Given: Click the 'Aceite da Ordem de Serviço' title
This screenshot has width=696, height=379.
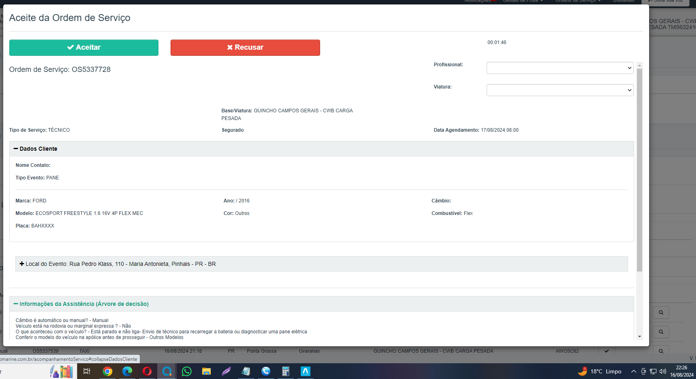Looking at the screenshot, I should pos(70,18).
